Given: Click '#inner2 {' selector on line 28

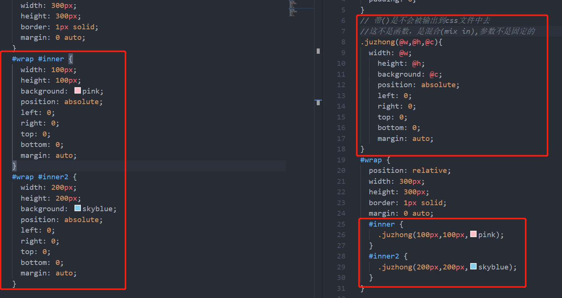Looking at the screenshot, I should [388, 256].
